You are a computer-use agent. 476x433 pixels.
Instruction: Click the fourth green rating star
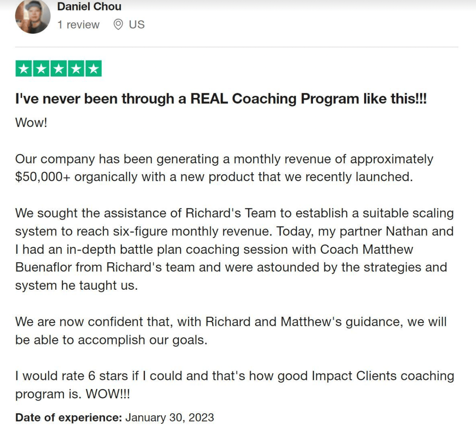[x=76, y=69]
